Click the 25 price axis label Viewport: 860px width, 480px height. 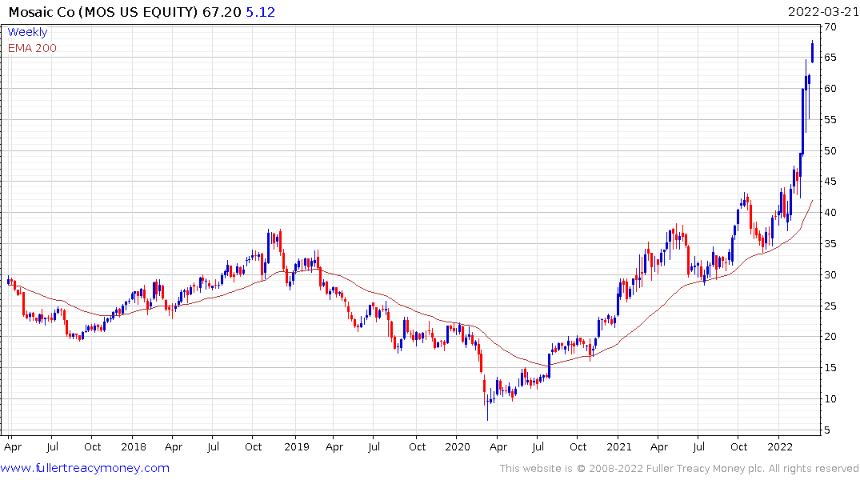click(830, 306)
